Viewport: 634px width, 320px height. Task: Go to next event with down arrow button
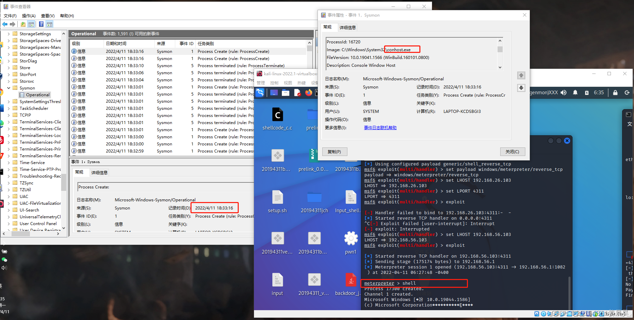[521, 88]
